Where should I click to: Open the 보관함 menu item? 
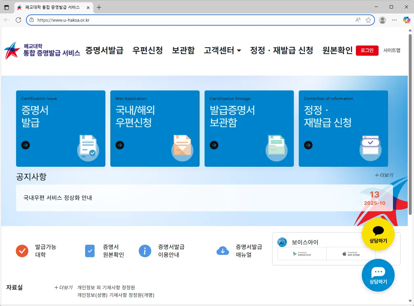(x=183, y=50)
